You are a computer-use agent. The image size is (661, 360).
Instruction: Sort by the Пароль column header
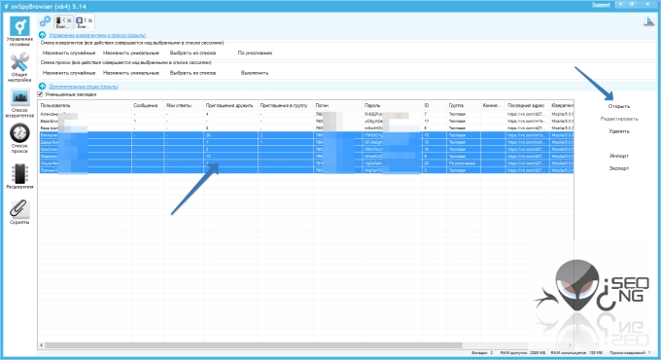click(392, 105)
